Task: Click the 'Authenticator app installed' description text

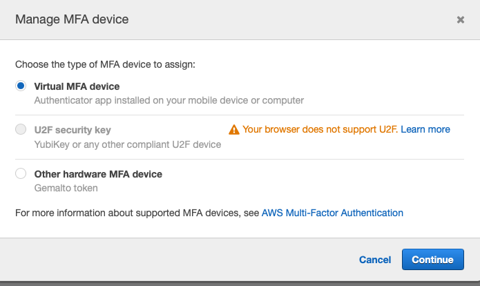Action: (x=169, y=100)
